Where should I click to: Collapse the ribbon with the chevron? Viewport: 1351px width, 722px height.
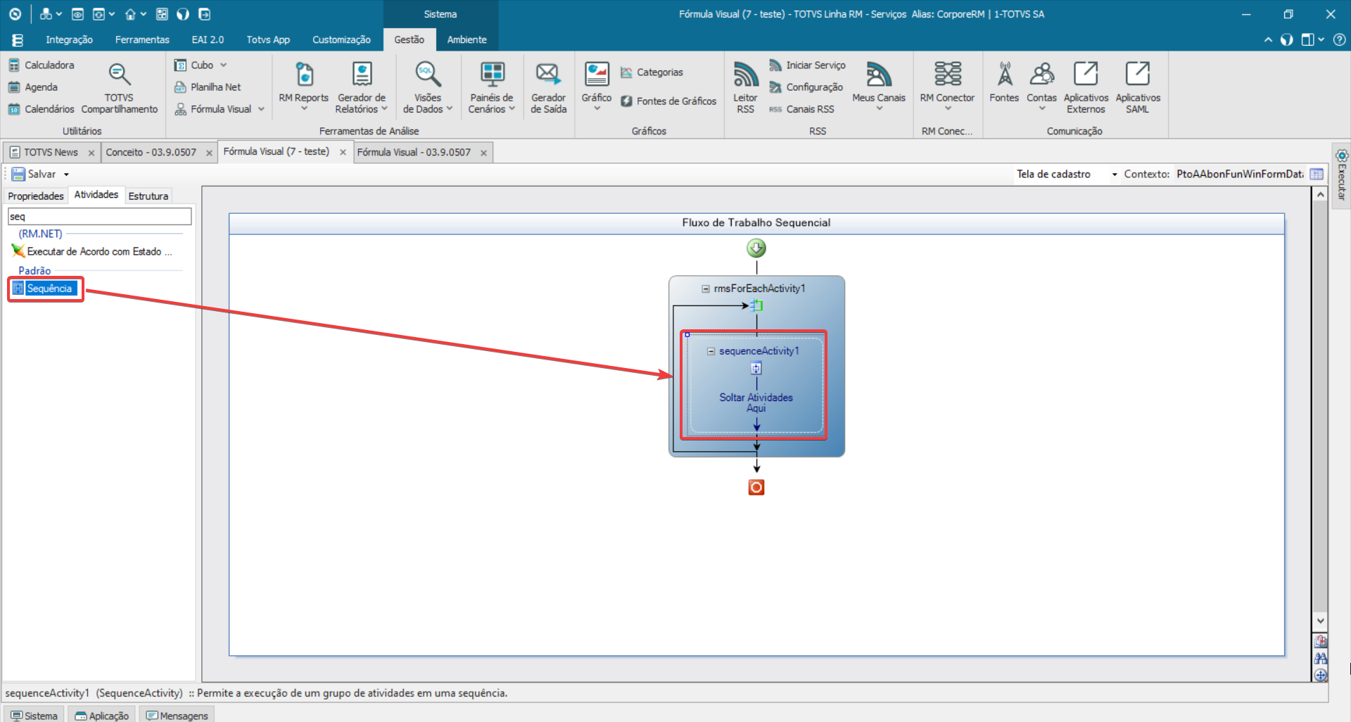(1268, 39)
